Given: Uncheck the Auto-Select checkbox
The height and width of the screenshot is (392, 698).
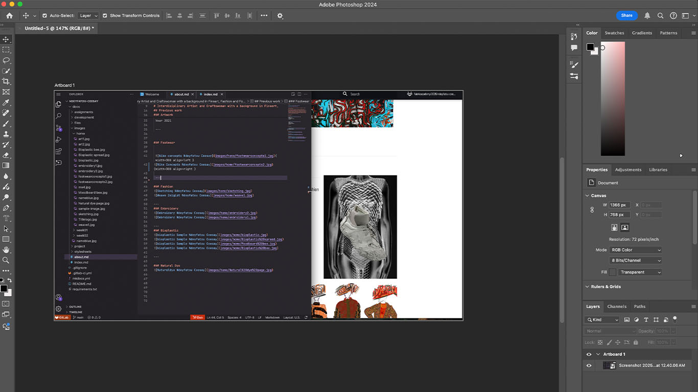Looking at the screenshot, I should click(x=44, y=16).
